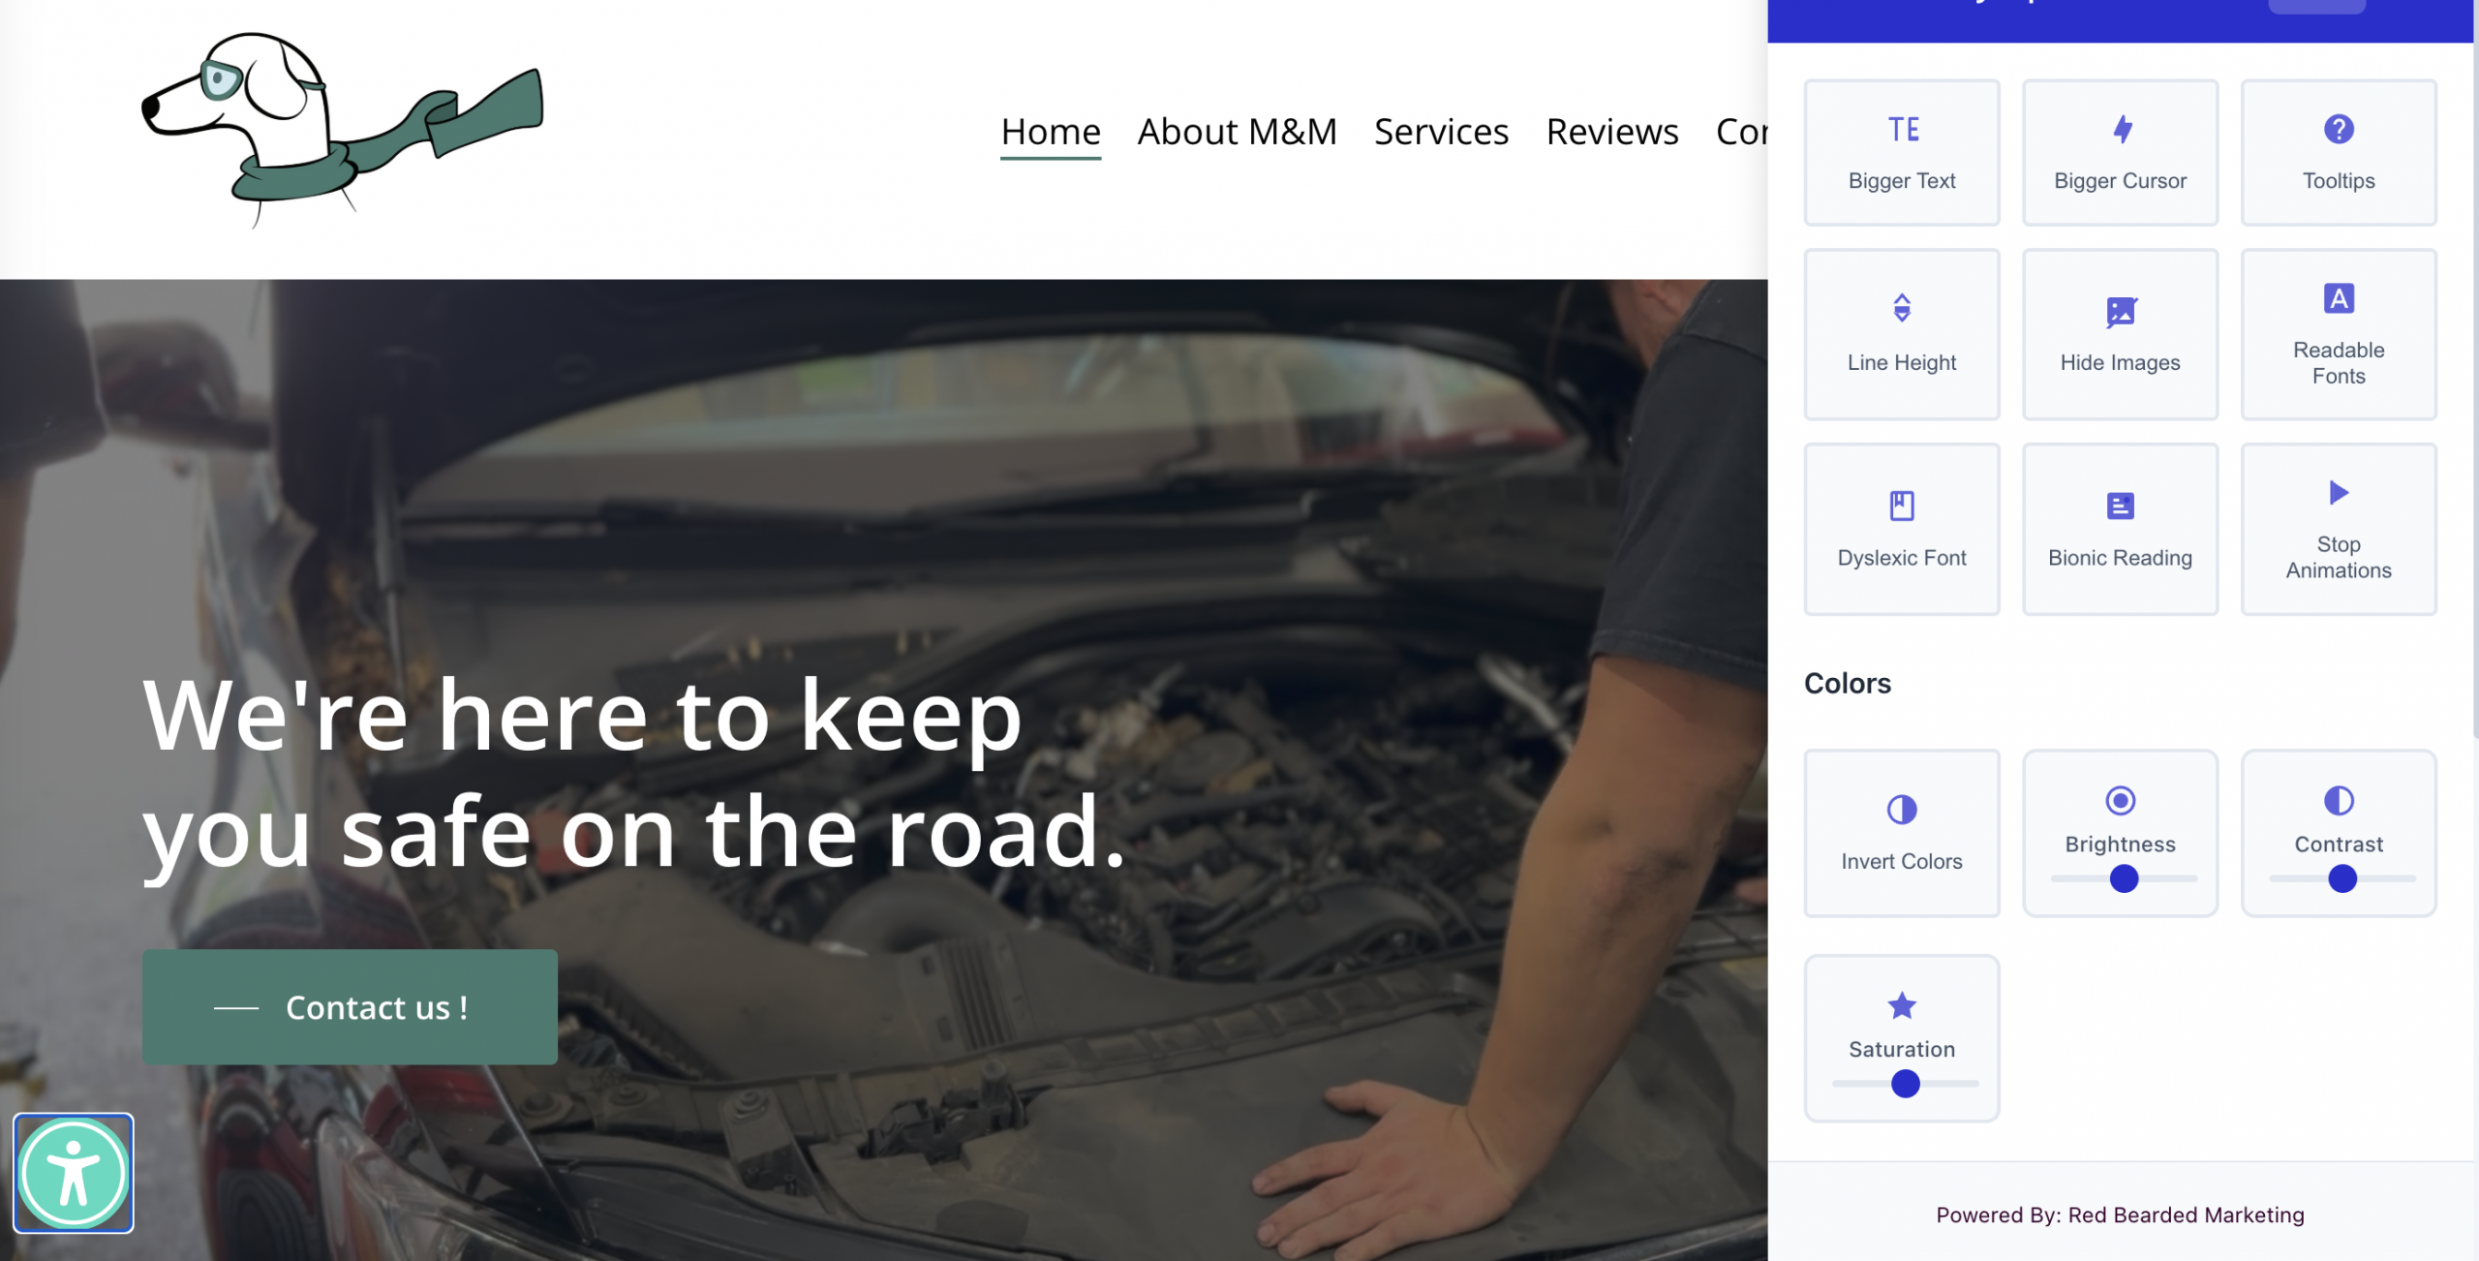
Task: Turn on Bigger Cursor
Action: [2120, 153]
